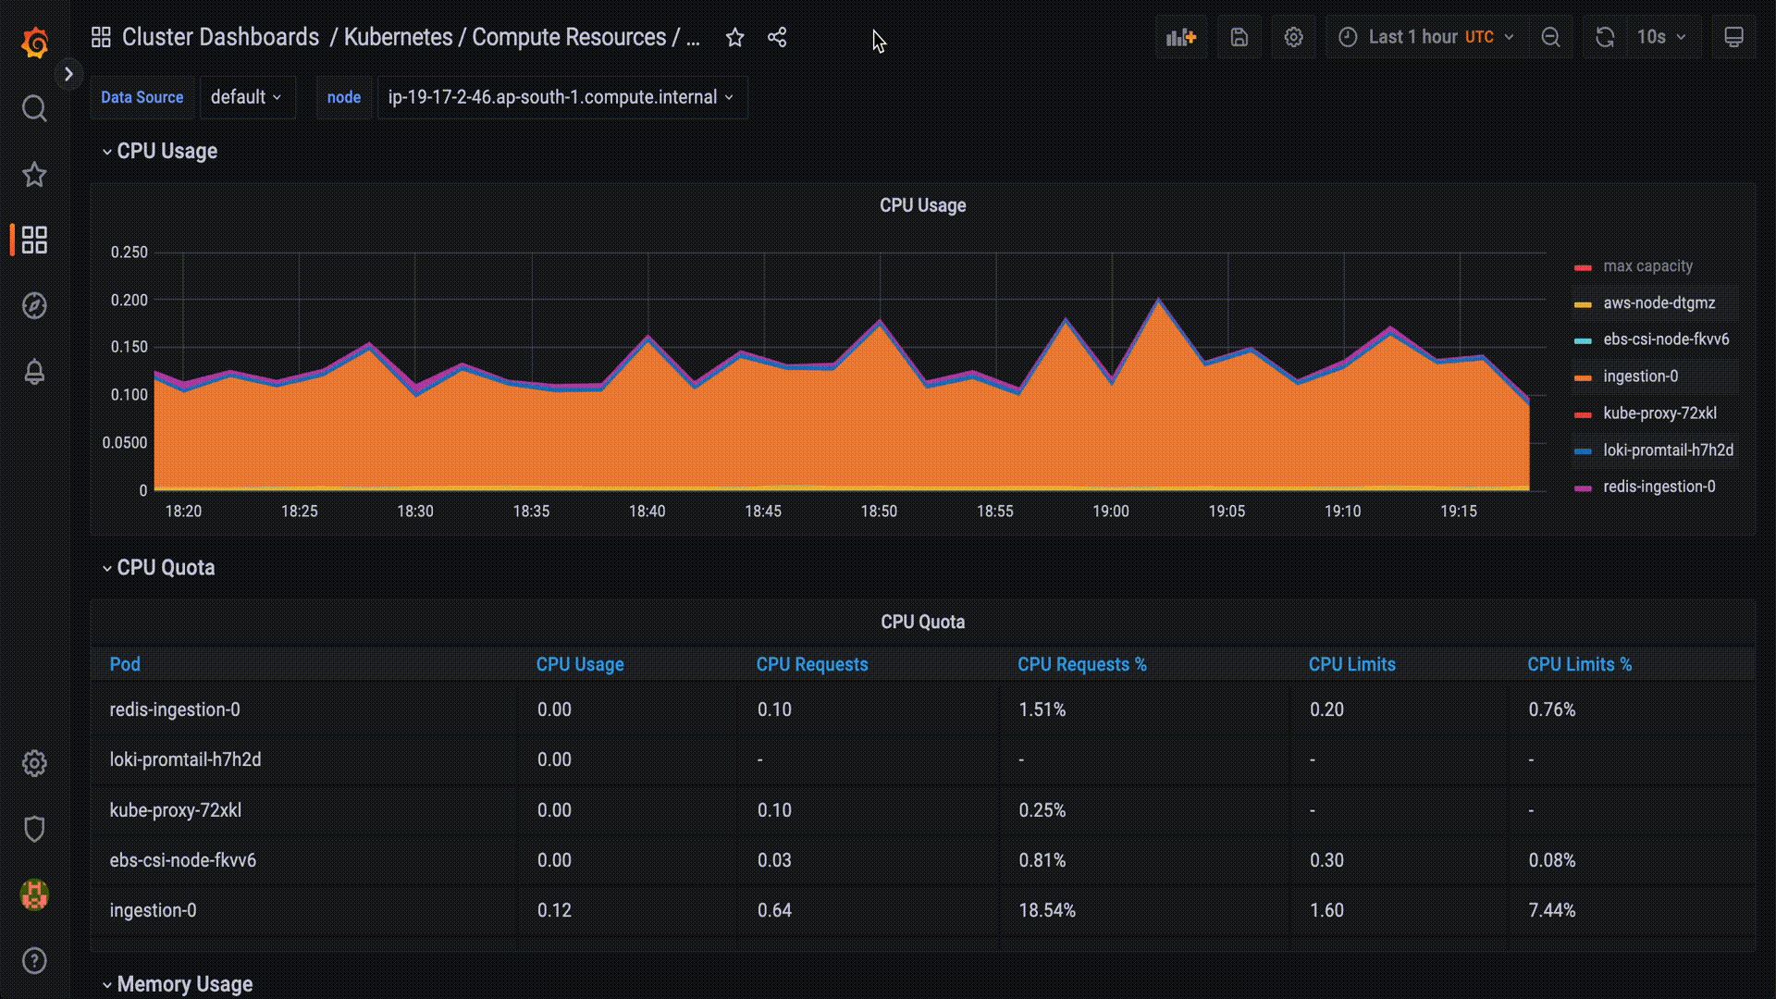Click the 18.54% CPU Requests value
This screenshot has width=1776, height=999.
[x=1047, y=910]
